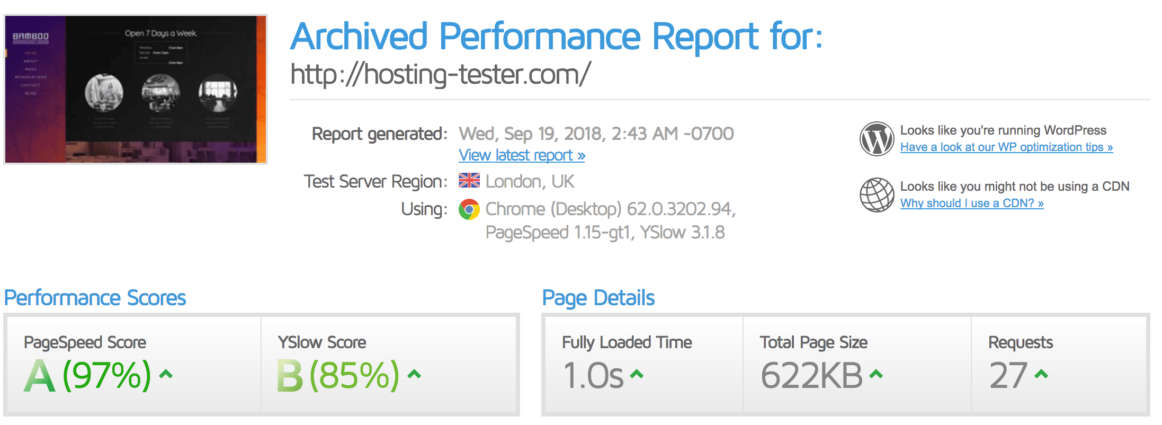Click green arrow beside Requests count

(x=1041, y=375)
